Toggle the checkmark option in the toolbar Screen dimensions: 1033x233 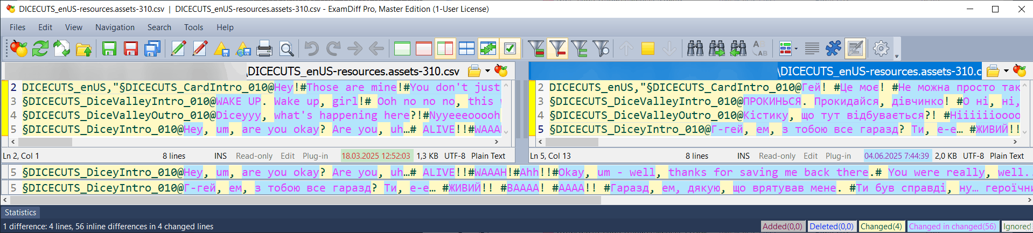click(x=510, y=49)
